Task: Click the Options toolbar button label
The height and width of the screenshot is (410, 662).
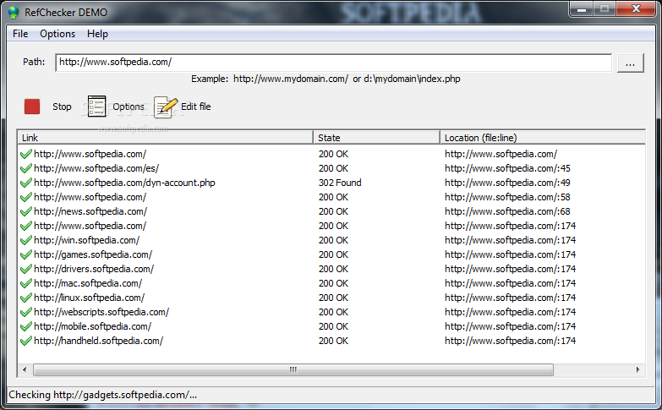Action: 129,107
